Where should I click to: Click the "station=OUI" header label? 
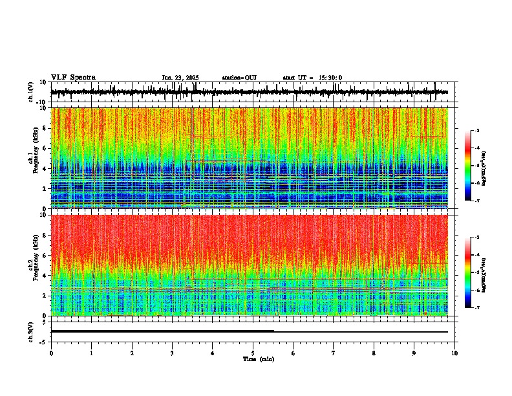coord(239,78)
